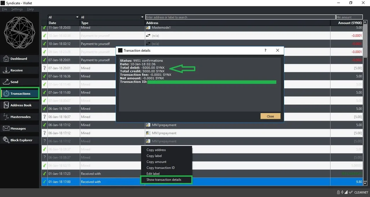Viewport: 370px width, 197px height.
Task: Click 'Date: 10-Jan-18 02:36' in dialog
Action: coord(138,64)
